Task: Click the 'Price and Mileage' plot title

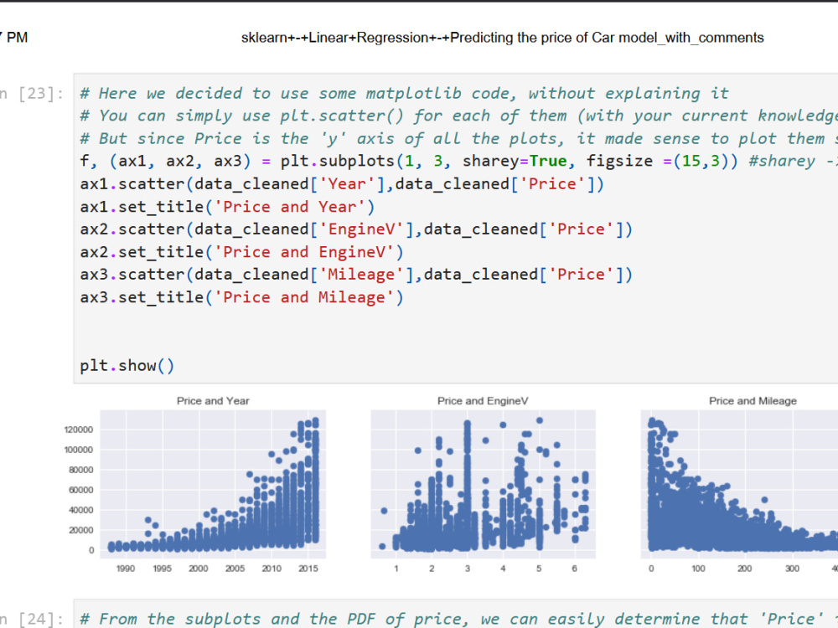Action: tap(753, 401)
